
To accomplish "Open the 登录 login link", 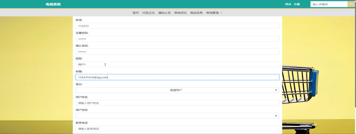I will click(288, 4).
